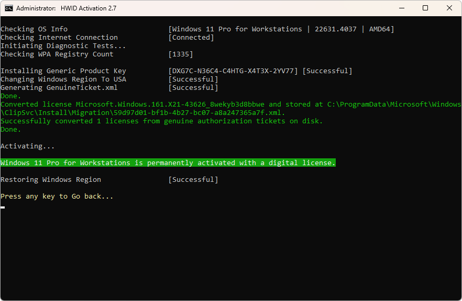Click "[Successful]" beside Restoring Windows Region
This screenshot has height=301, width=462.
click(x=193, y=180)
